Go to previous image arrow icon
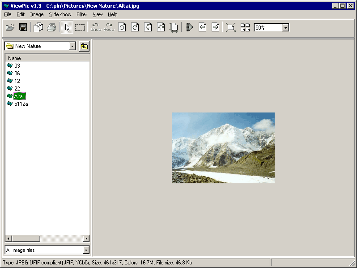 click(202, 27)
